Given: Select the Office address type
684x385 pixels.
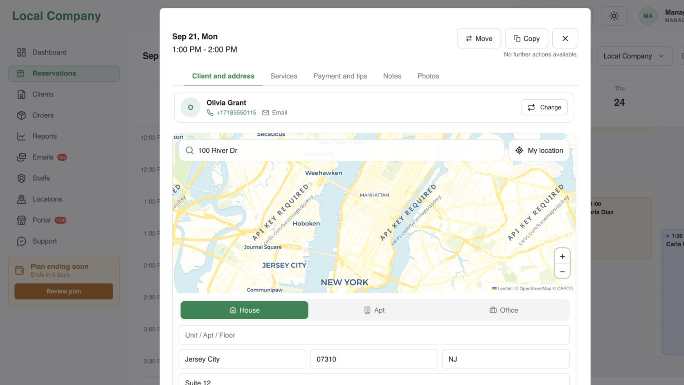Looking at the screenshot, I should click(x=504, y=310).
